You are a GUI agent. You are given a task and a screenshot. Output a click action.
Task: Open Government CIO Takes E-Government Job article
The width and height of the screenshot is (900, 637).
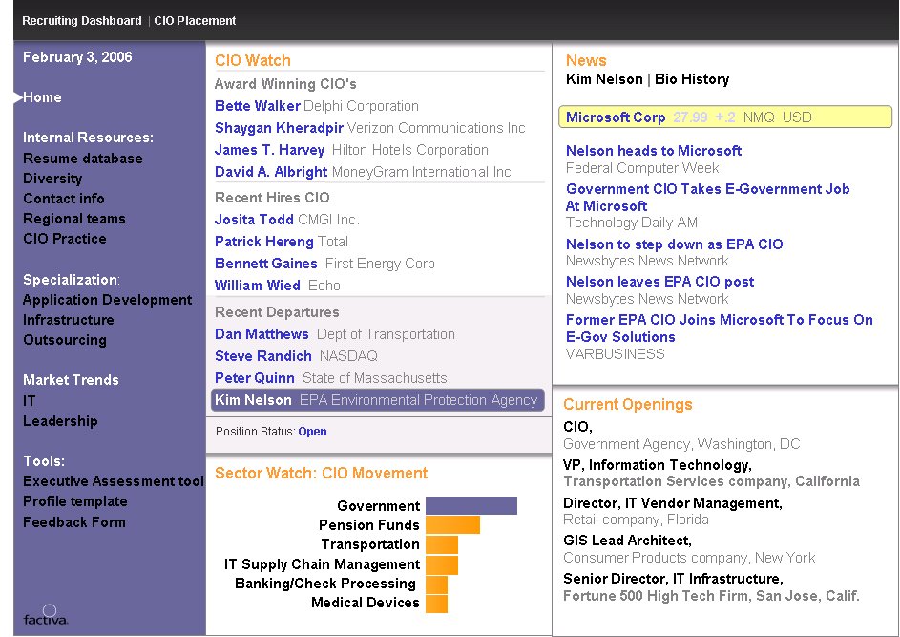707,198
